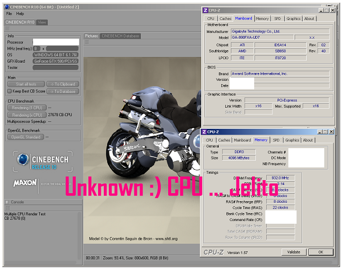Viewport: 342px width, 270px height.
Task: Click the rendered motorcycle picture
Action: pyautogui.click(x=142, y=150)
